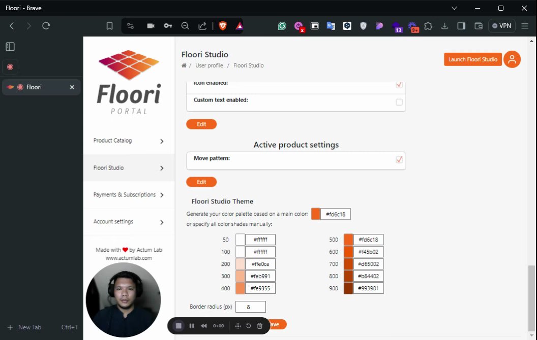Screen dimensions: 537x340
Task: Toggle the Move pattern checkbox
Action: 399,159
